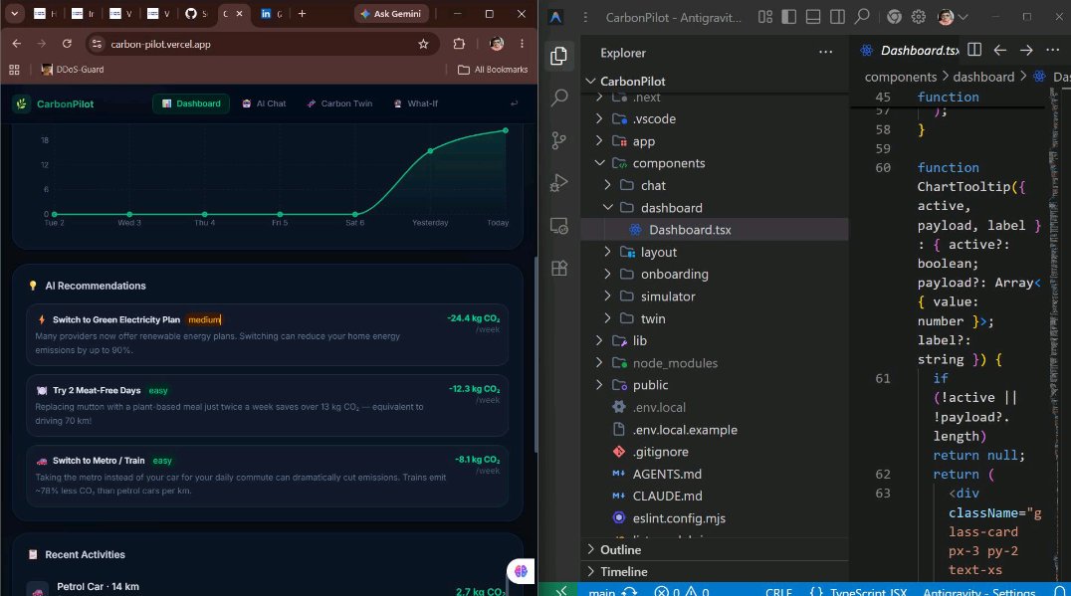Switch to the Dashboard tab in CarbonPilot

(x=191, y=103)
